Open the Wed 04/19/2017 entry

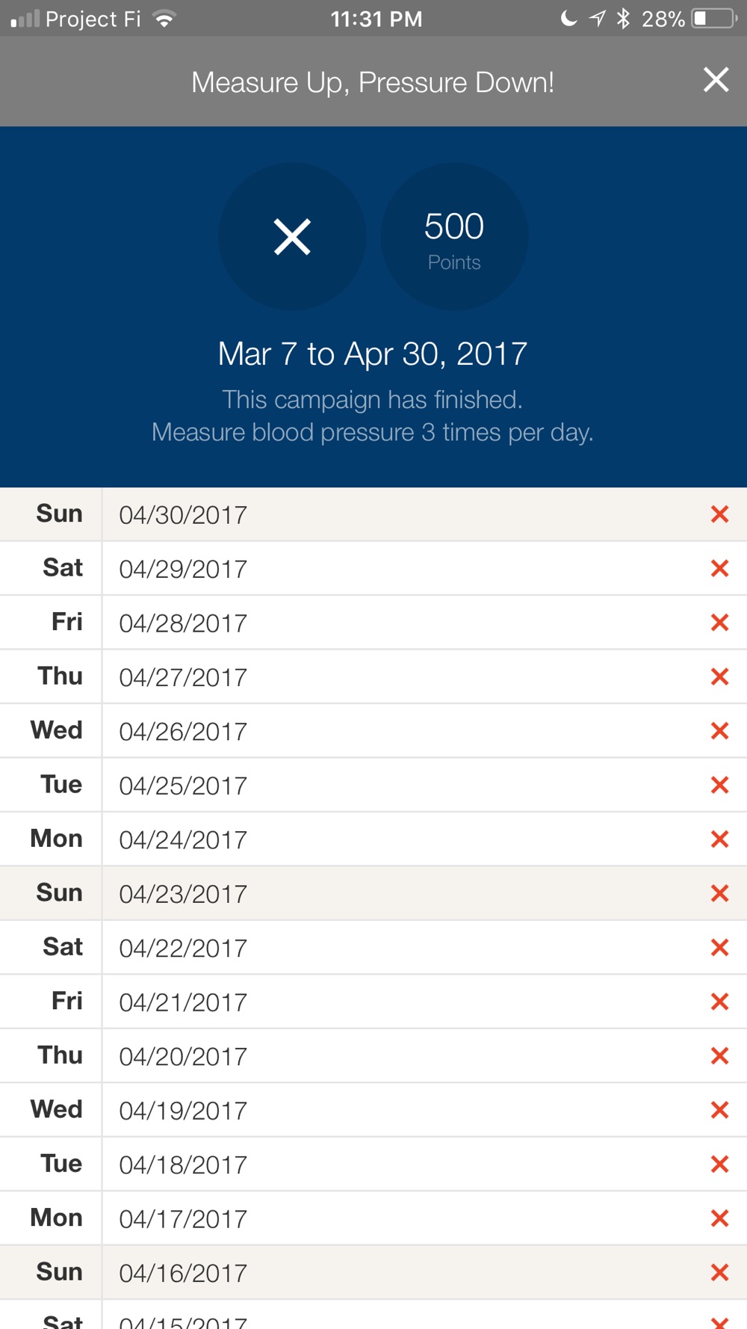coord(373,1110)
